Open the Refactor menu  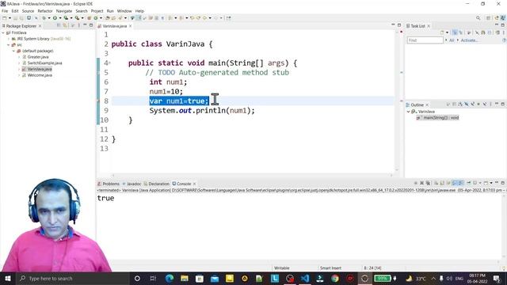click(45, 11)
